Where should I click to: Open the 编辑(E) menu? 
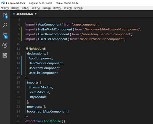pyautogui.click(x=15, y=8)
